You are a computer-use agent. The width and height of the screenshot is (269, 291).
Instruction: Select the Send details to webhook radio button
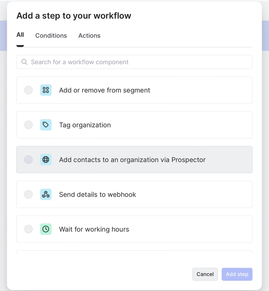[x=28, y=194]
